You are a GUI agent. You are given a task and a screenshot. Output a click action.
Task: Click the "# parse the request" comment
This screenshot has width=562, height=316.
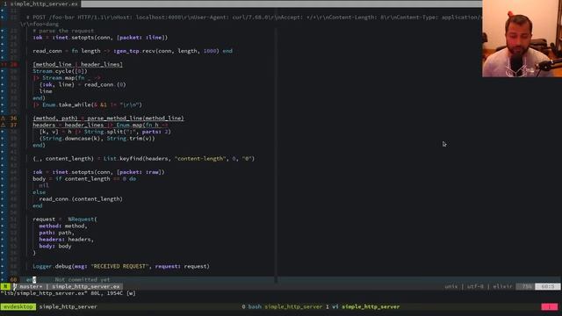63,31
